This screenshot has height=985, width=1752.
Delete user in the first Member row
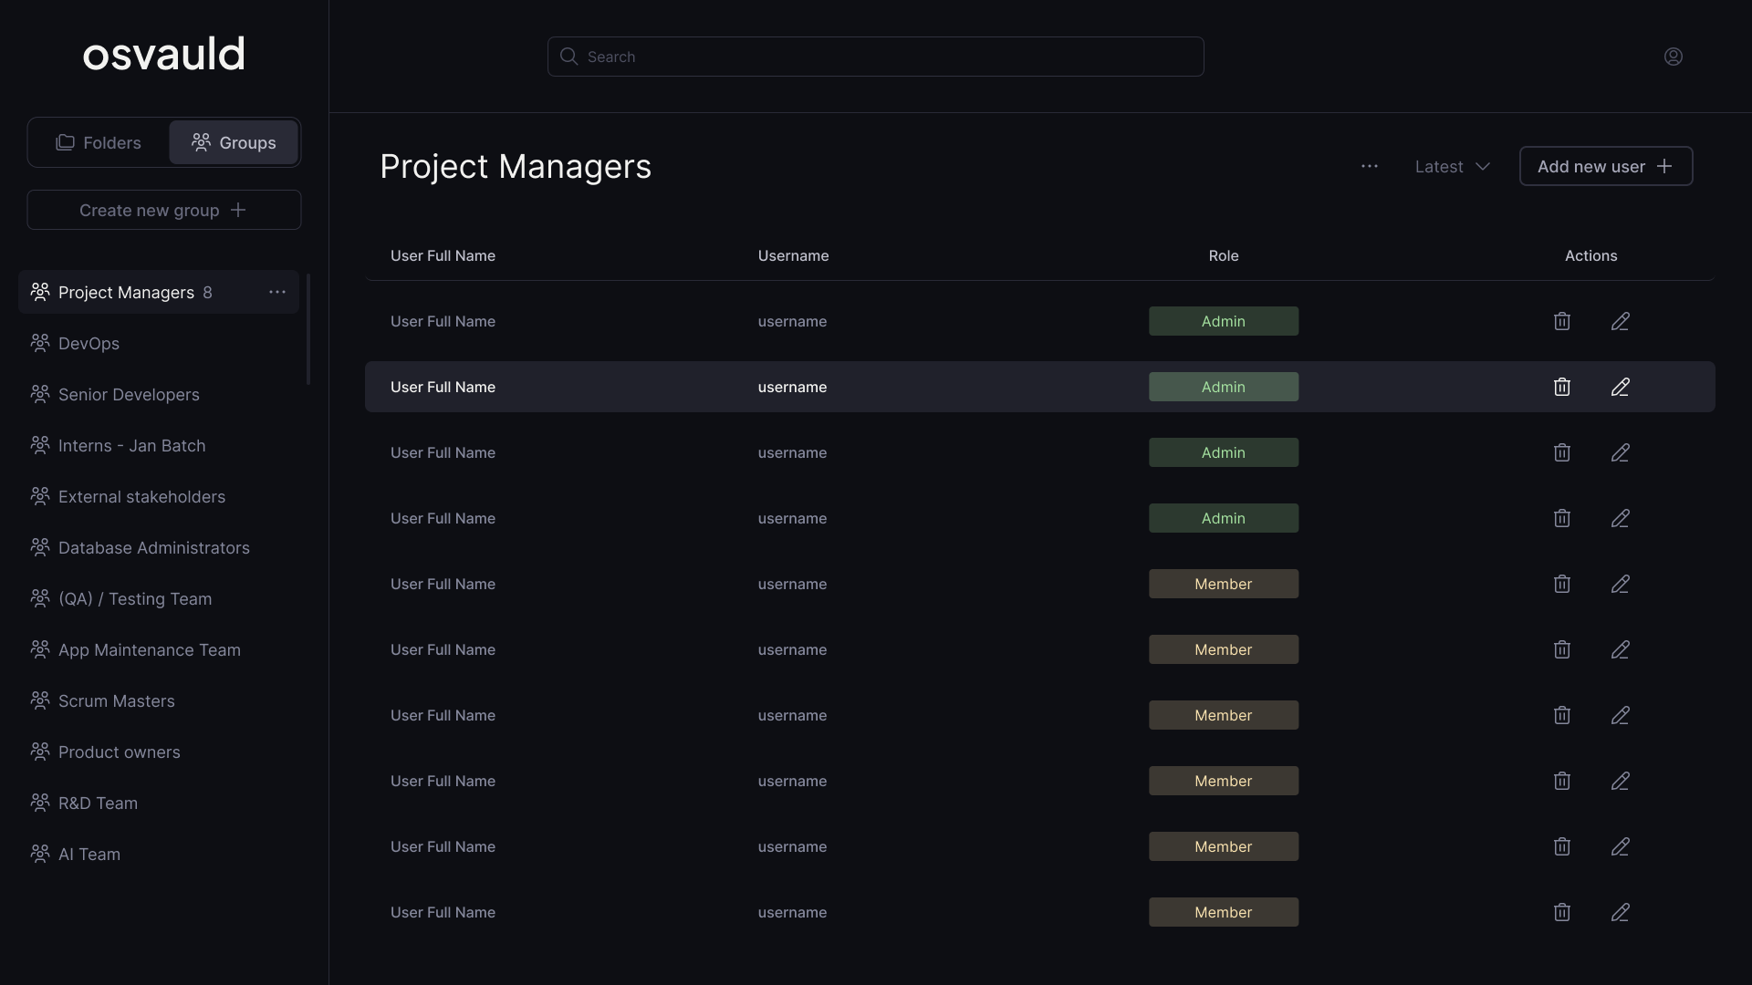point(1561,584)
